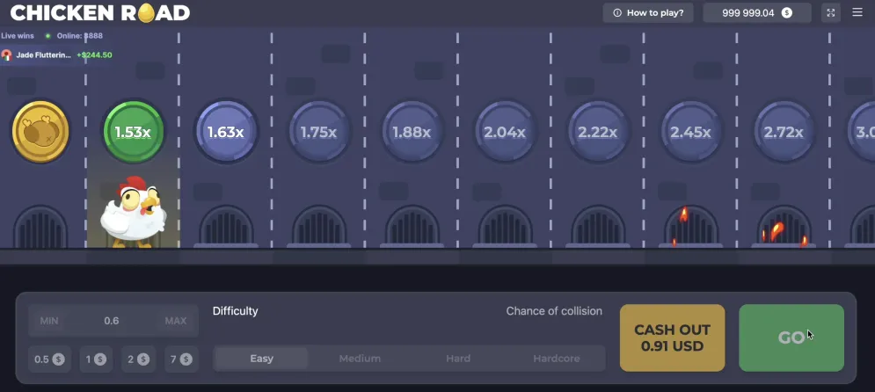This screenshot has height=392, width=875.
Task: Click the bet amount field showing 0.6
Action: 112,321
